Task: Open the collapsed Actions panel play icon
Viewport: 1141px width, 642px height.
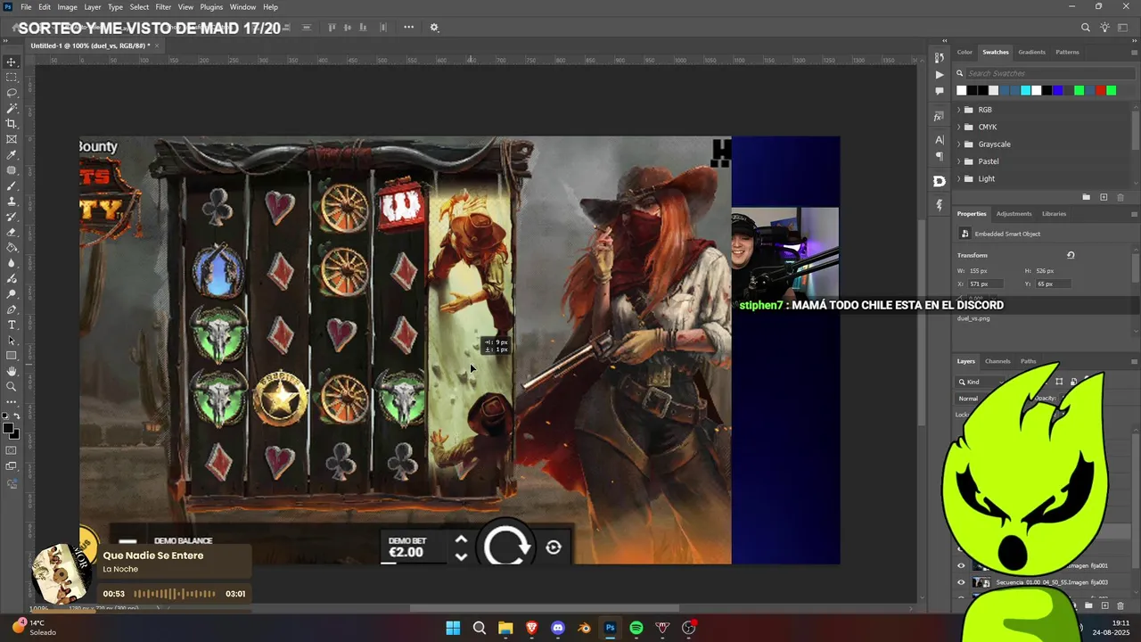Action: [x=939, y=75]
